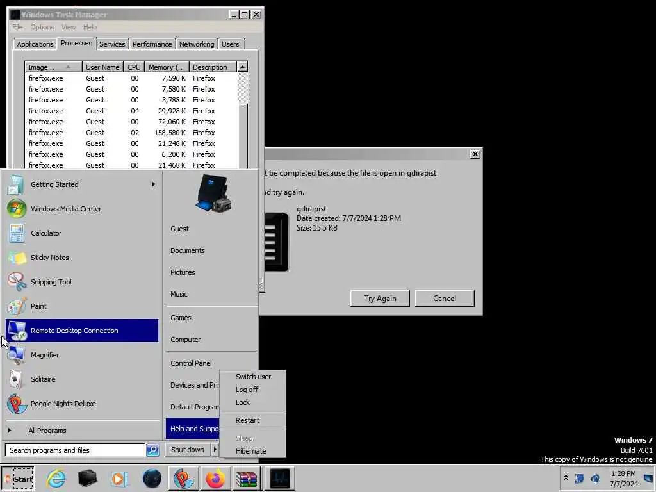Open Paint from the Start menu
Image resolution: width=656 pixels, height=492 pixels.
pyautogui.click(x=82, y=306)
